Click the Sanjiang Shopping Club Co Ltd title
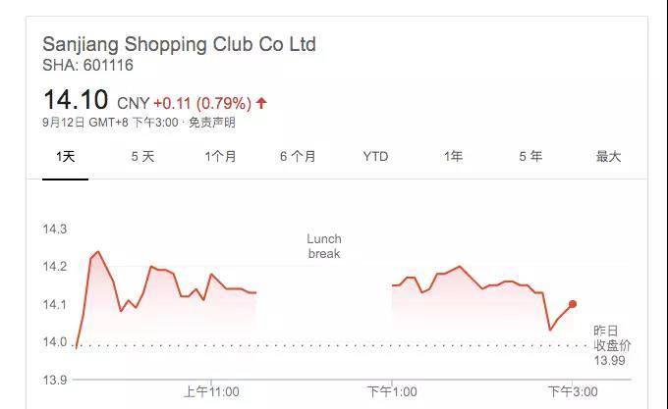This screenshot has width=668, height=409. click(180, 44)
